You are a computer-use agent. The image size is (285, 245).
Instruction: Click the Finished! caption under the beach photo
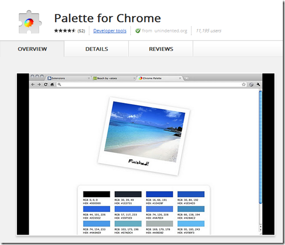click(139, 162)
